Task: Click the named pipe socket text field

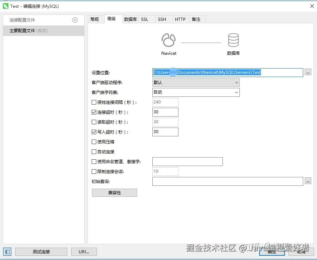Action: coord(187,161)
